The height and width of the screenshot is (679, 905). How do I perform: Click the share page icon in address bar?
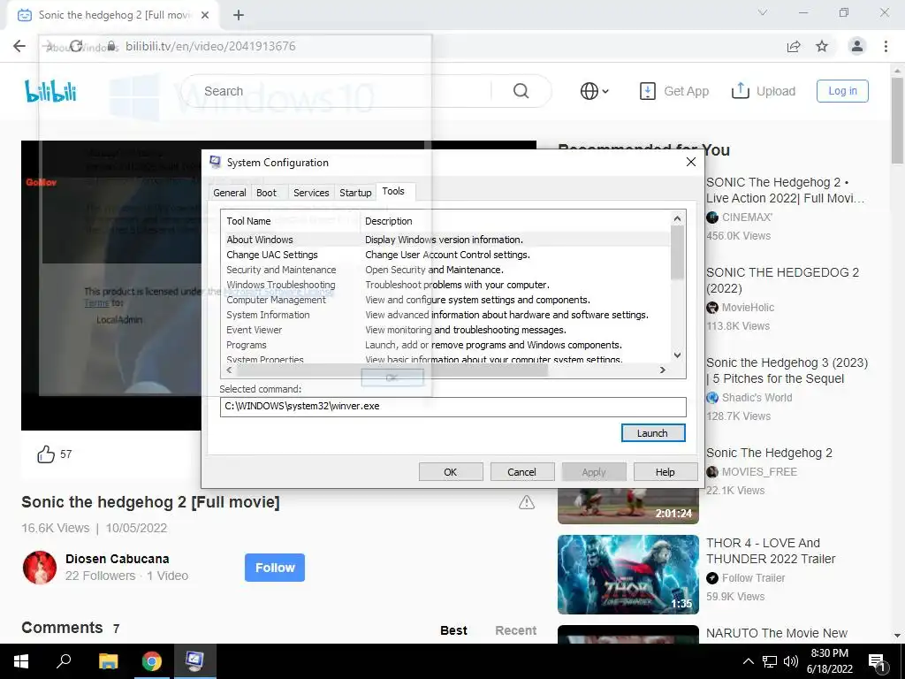[794, 47]
